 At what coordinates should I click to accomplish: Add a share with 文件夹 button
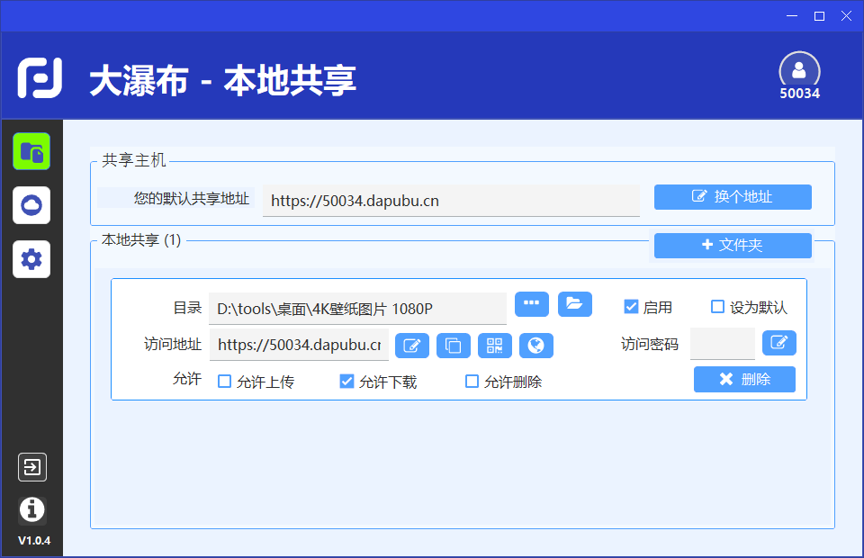tap(733, 245)
